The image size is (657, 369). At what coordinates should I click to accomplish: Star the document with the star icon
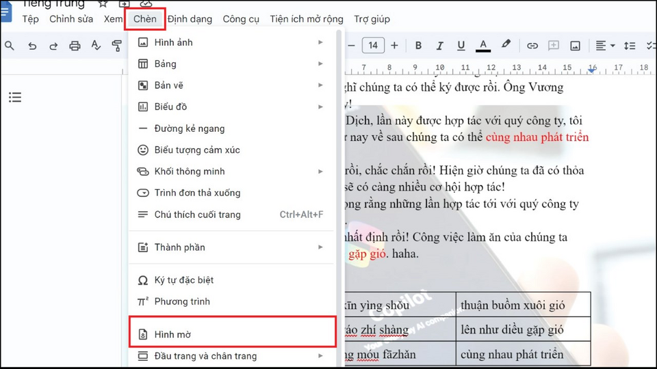tap(103, 3)
